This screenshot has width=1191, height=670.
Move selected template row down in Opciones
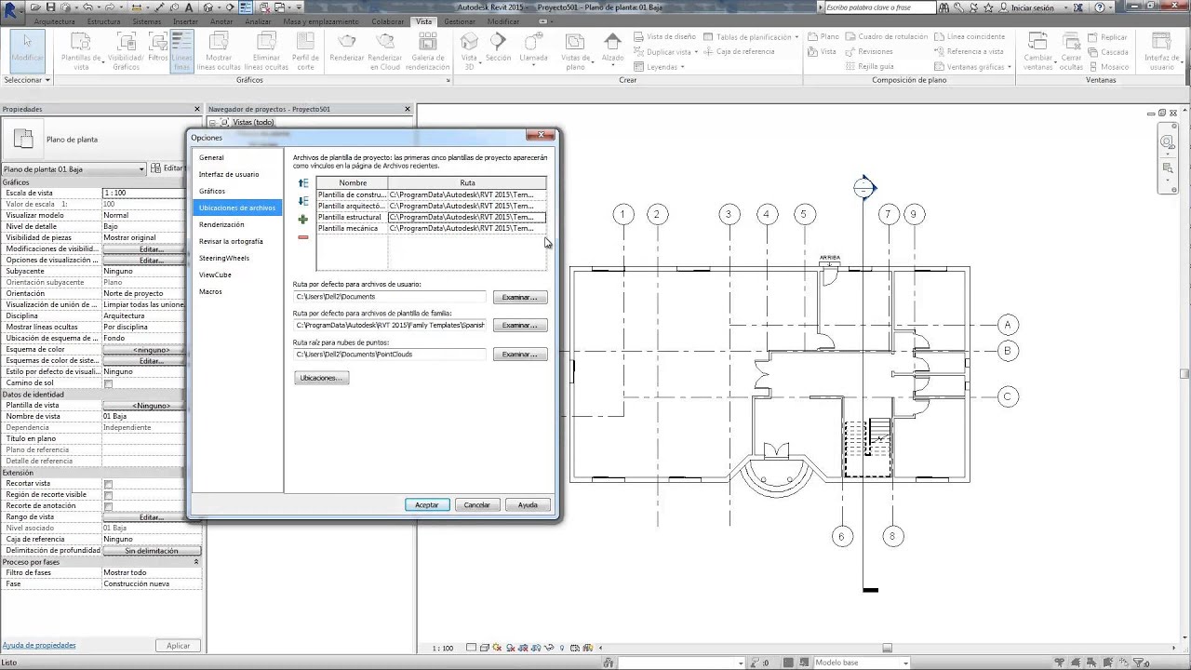[303, 201]
